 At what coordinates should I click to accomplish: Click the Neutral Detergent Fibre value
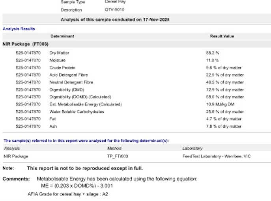224,82
